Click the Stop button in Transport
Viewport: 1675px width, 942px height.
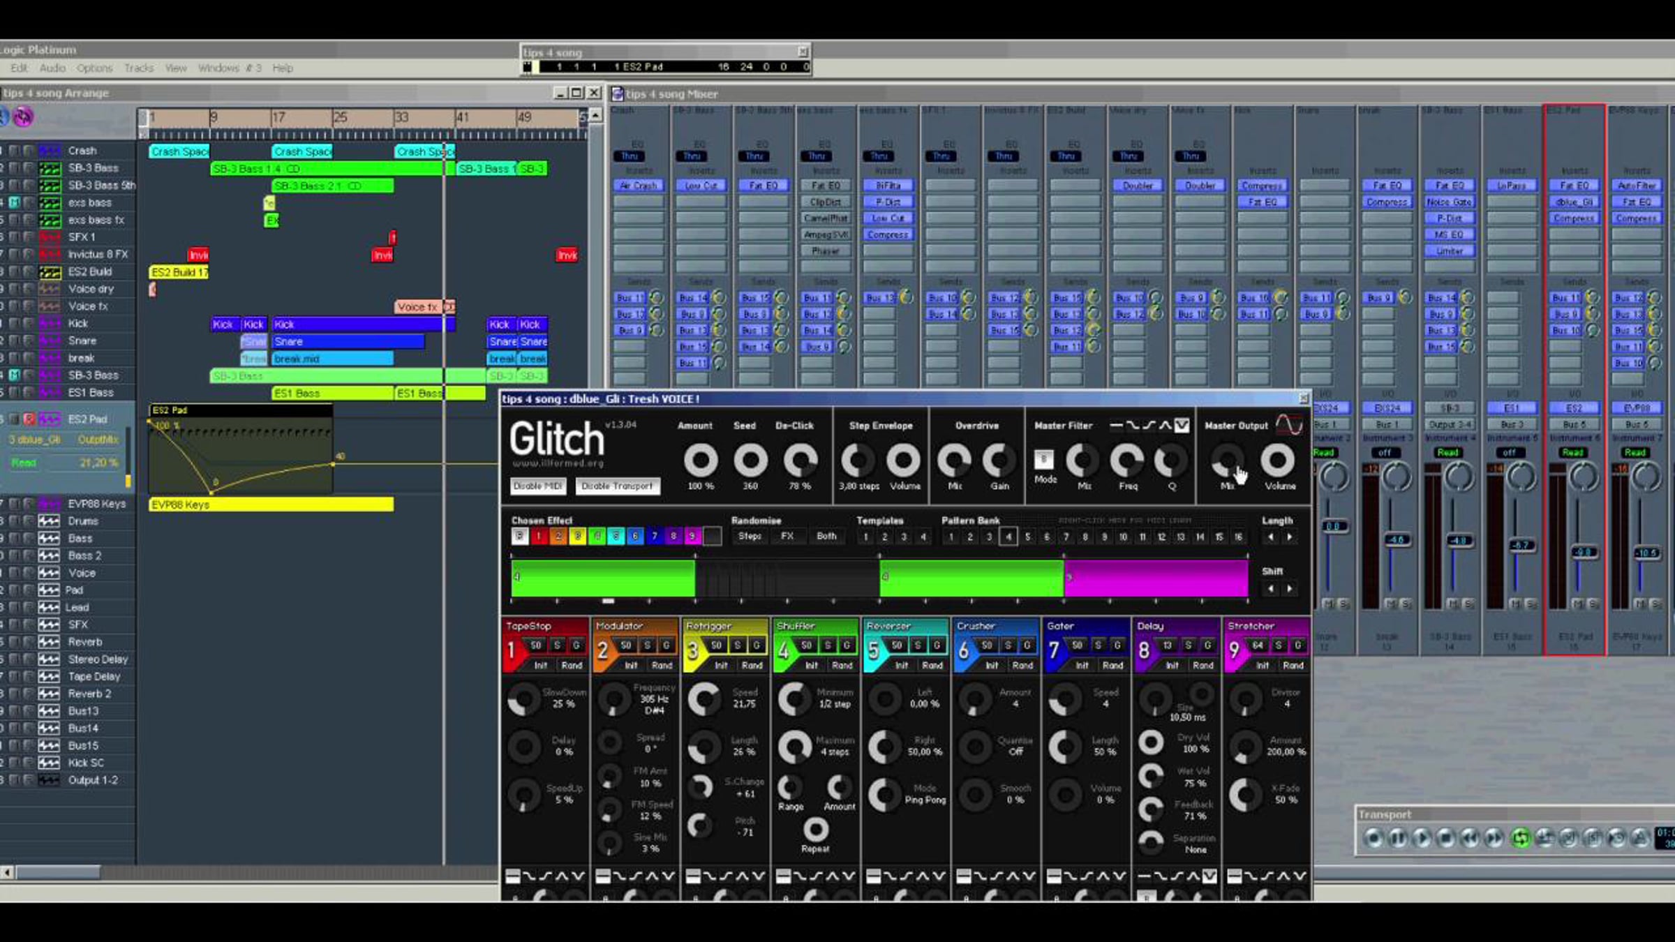point(1446,837)
